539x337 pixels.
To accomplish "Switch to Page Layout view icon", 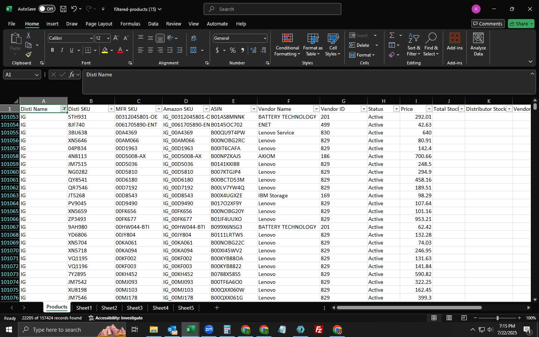I will (x=449, y=318).
